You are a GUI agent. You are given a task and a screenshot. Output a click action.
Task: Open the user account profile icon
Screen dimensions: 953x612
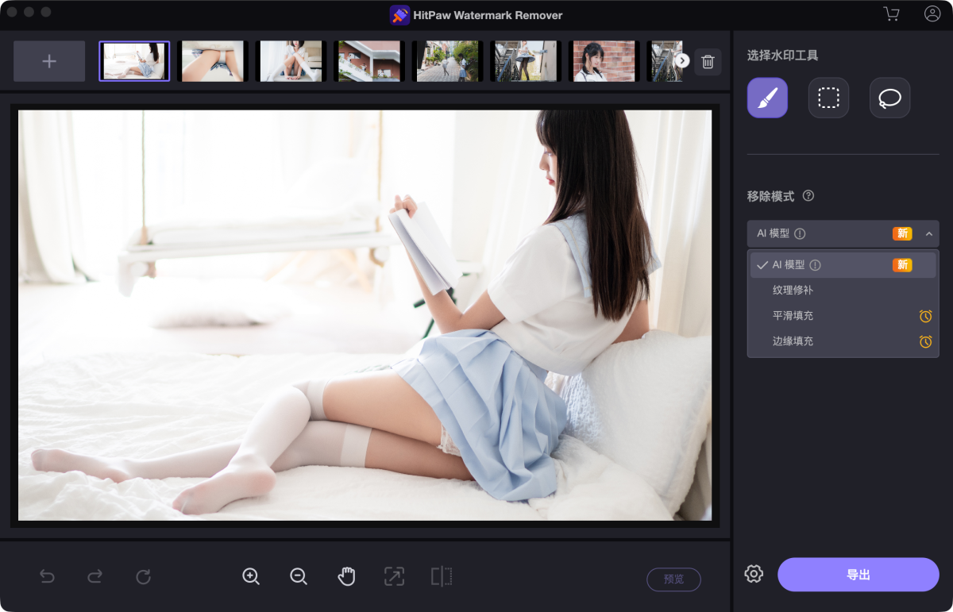(932, 14)
